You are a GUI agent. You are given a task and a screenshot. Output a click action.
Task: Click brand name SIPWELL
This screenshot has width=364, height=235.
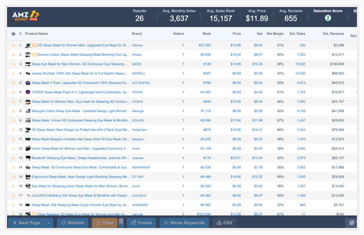pyautogui.click(x=139, y=73)
